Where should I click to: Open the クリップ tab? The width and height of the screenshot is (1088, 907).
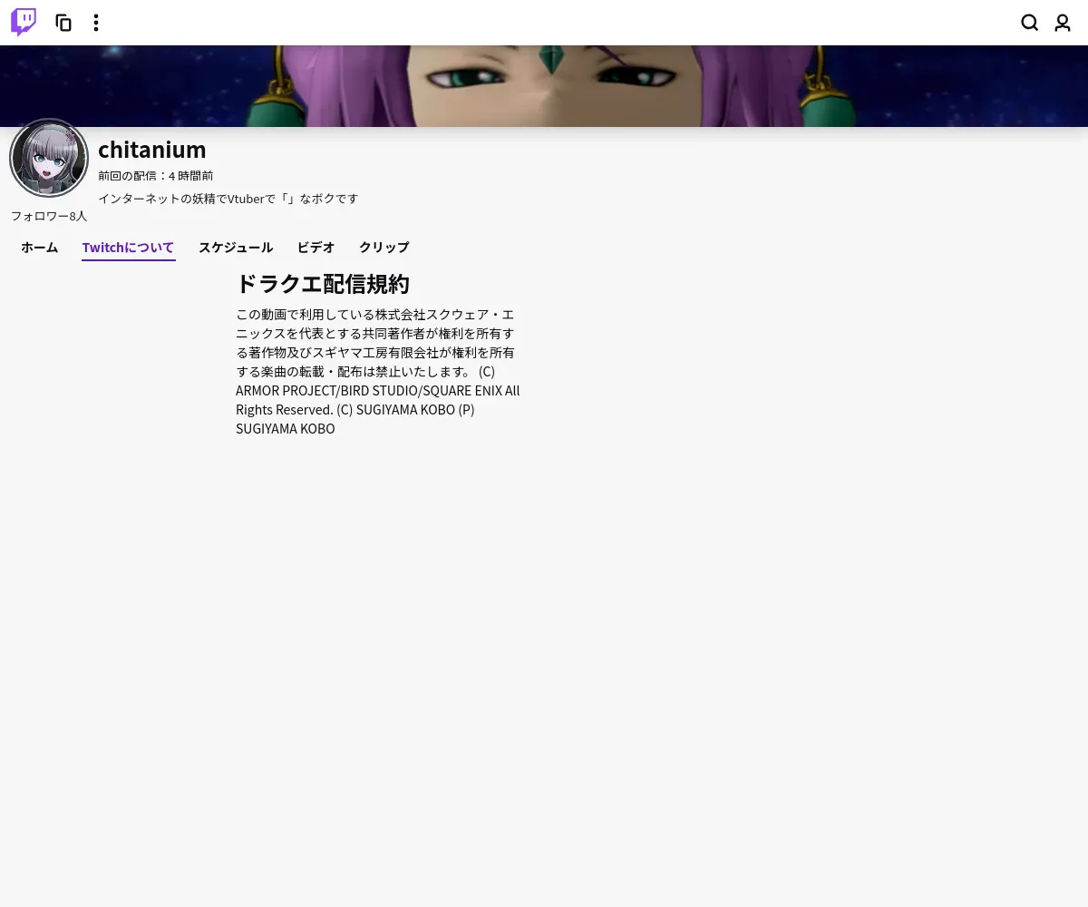point(384,248)
